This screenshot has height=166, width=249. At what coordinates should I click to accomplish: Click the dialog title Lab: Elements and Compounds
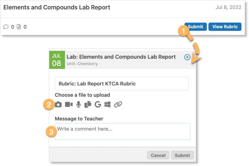coord(121,57)
